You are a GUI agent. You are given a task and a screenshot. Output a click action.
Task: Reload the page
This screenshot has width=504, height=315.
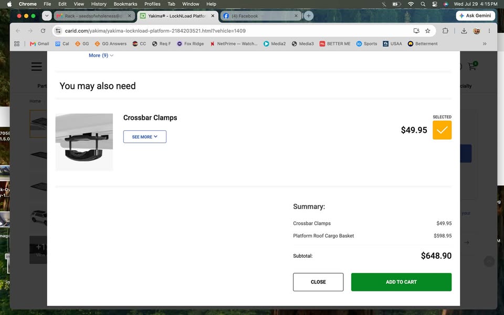coord(43,31)
